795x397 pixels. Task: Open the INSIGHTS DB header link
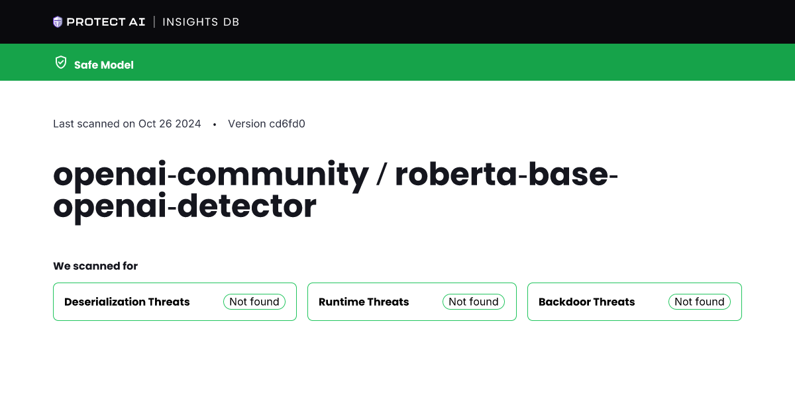(x=201, y=22)
